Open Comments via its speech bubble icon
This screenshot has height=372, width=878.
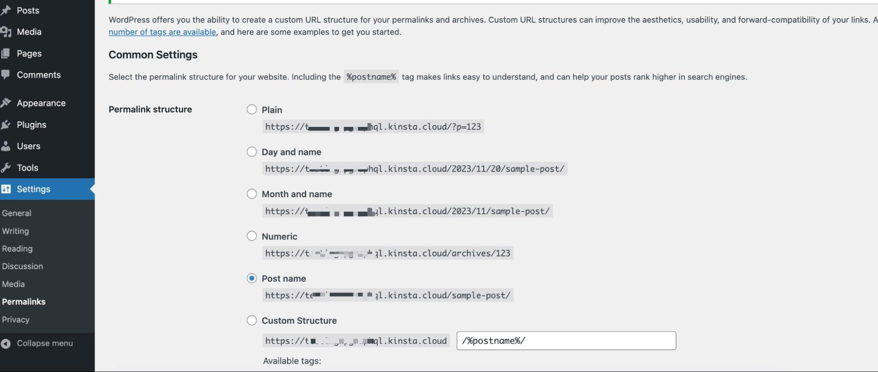(6, 74)
